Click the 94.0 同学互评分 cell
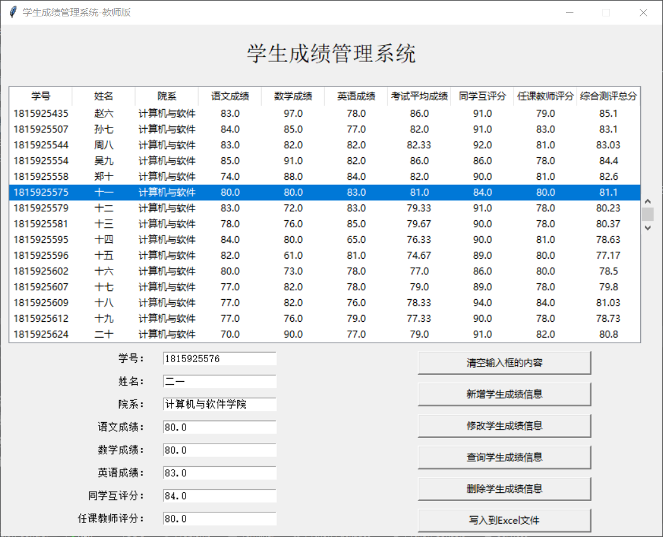The image size is (663, 537). [x=482, y=303]
